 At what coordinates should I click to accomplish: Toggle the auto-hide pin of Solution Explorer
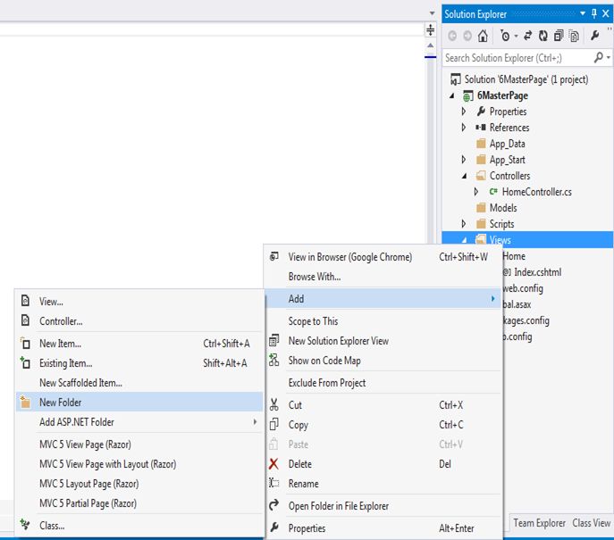[x=594, y=13]
